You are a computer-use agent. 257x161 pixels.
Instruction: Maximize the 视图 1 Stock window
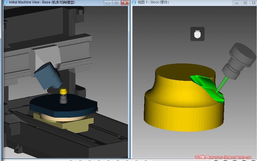[x=245, y=3]
